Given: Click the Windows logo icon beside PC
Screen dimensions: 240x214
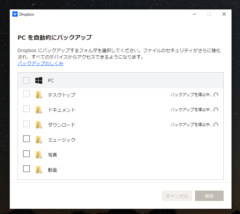Looking at the screenshot, I should [x=39, y=80].
